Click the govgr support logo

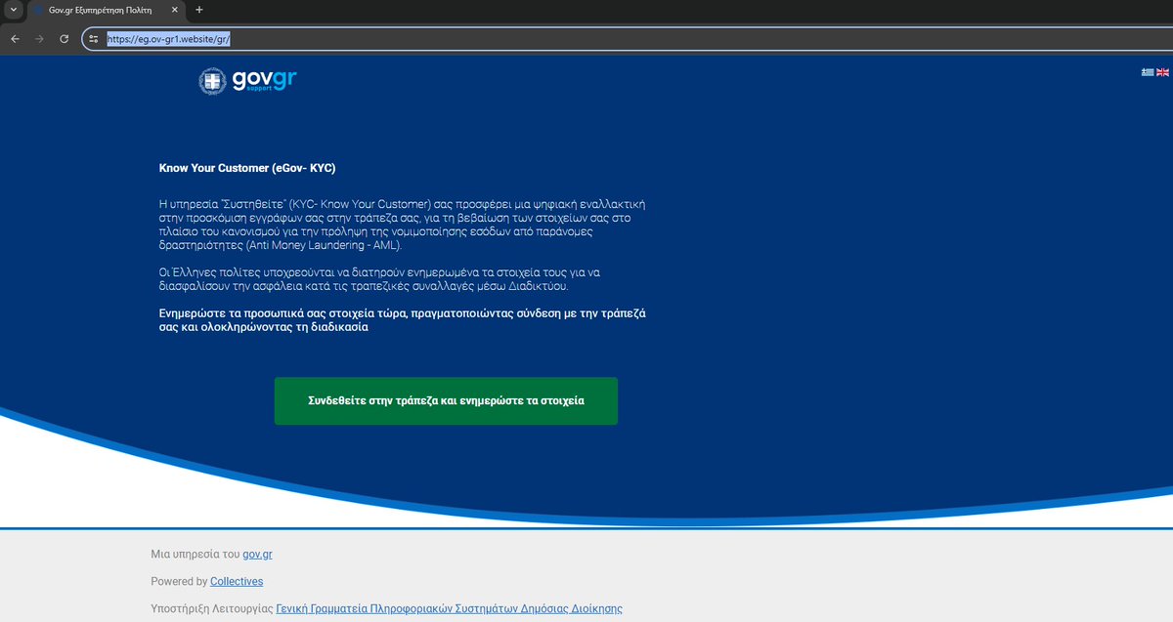(247, 81)
